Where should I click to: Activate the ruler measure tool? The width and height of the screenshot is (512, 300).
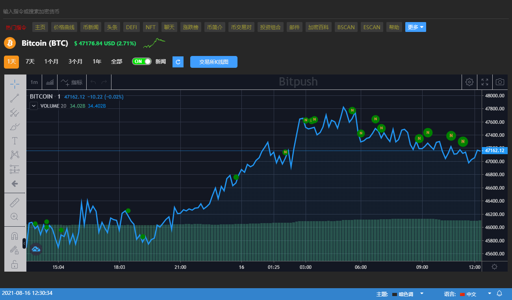[x=15, y=203]
